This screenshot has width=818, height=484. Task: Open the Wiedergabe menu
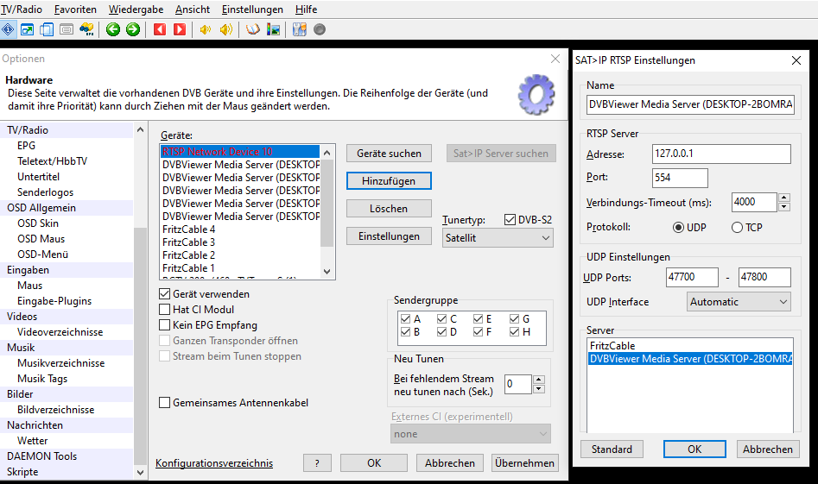click(x=136, y=9)
